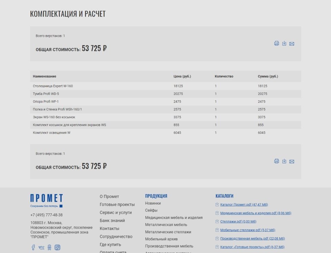The image size is (331, 253).
Task: Click the КАТАЛОГИ heading
Action: [224, 196]
